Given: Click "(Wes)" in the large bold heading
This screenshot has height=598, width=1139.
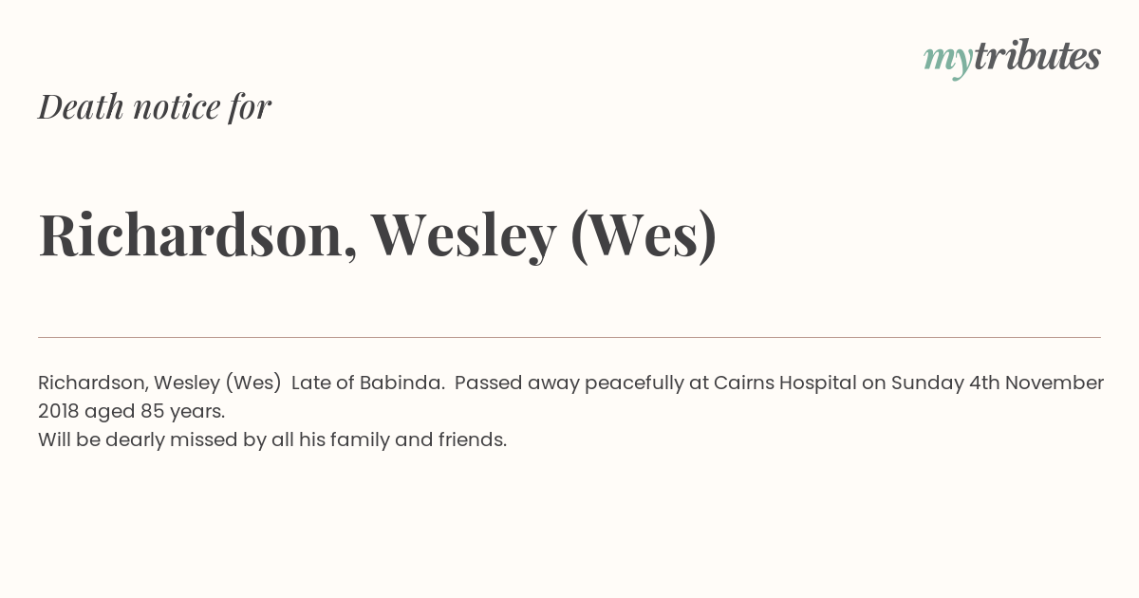Looking at the screenshot, I should (x=644, y=235).
